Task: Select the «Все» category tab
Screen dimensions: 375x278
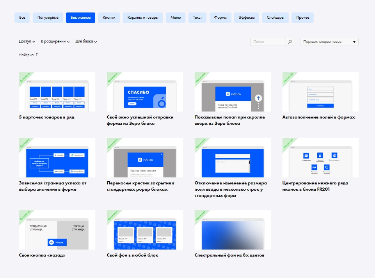Action: pyautogui.click(x=22, y=18)
